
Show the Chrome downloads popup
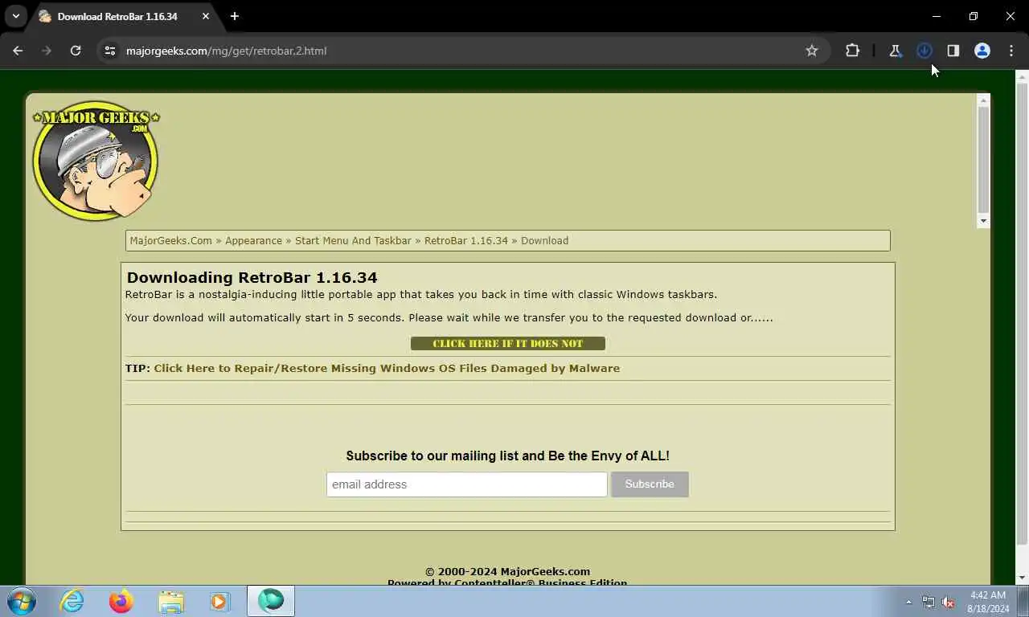click(x=924, y=51)
